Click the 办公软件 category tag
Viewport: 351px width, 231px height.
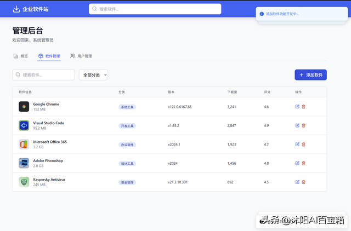[127, 145]
